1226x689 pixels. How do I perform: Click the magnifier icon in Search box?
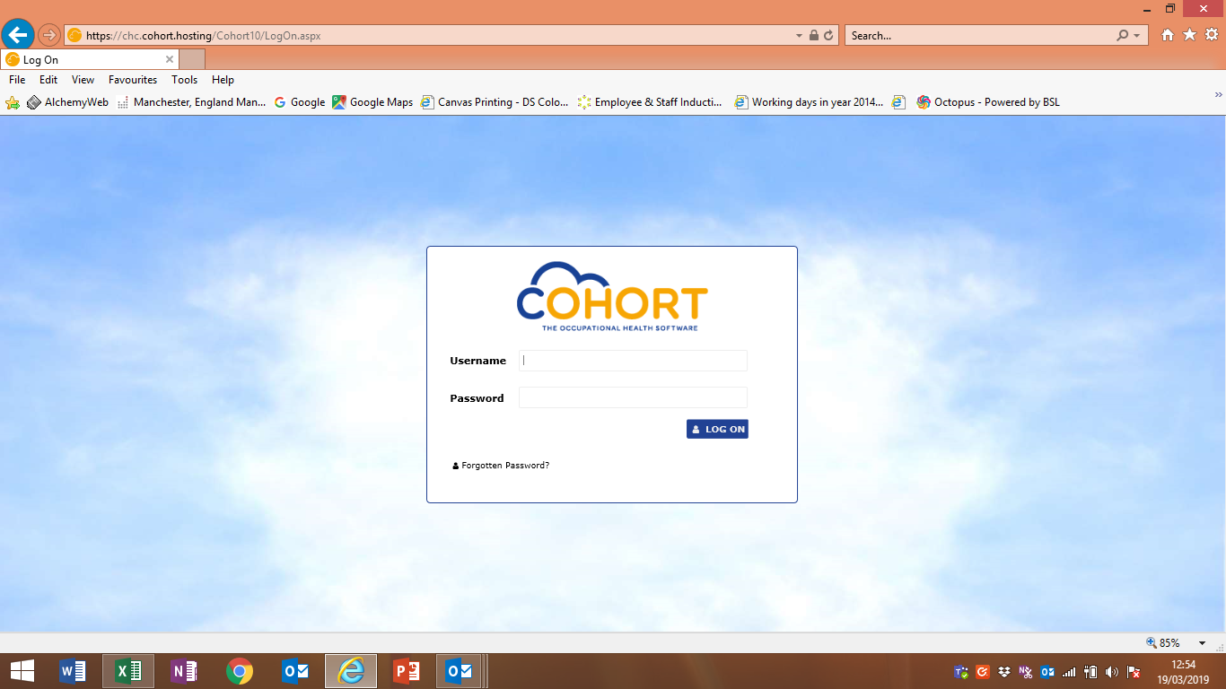(x=1122, y=36)
